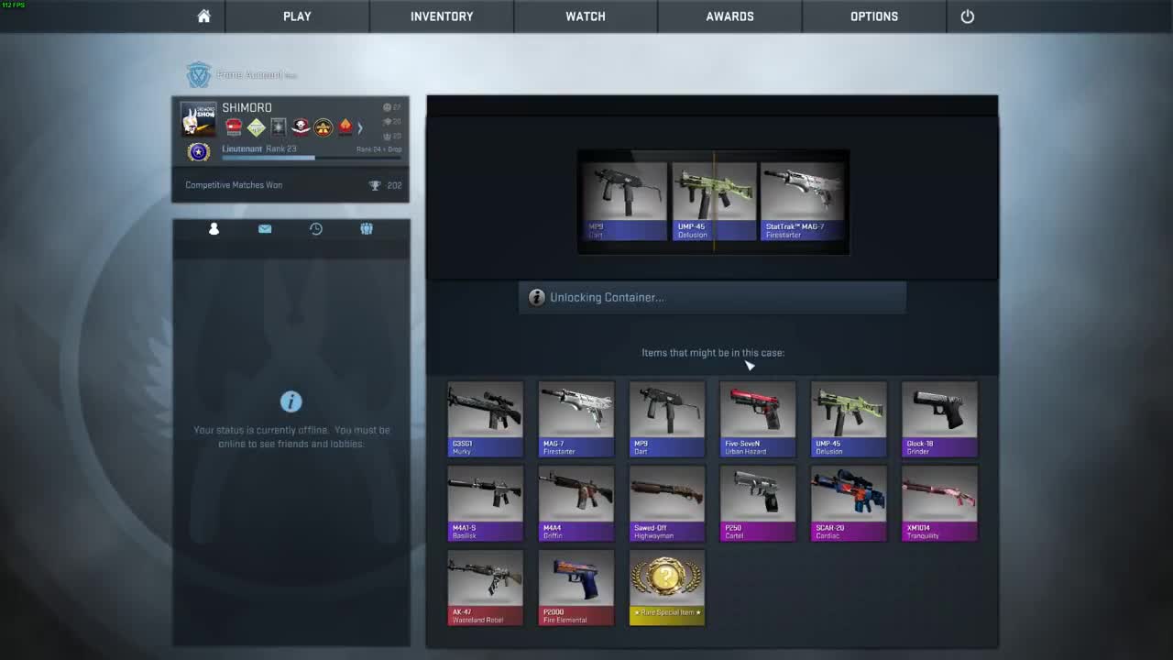
Task: Select the recent history clock tab
Action: tap(316, 228)
